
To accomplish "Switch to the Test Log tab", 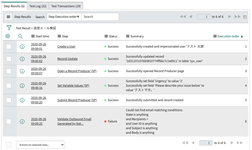I will click(x=38, y=6).
